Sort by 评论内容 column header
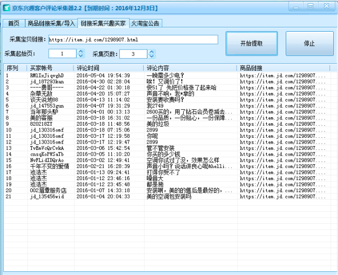This screenshot has height=275, width=338. pos(190,68)
